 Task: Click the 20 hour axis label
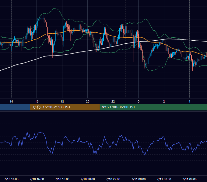88,102
